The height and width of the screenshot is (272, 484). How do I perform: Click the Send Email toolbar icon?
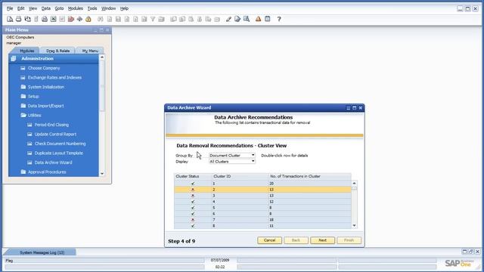pyautogui.click(x=27, y=19)
